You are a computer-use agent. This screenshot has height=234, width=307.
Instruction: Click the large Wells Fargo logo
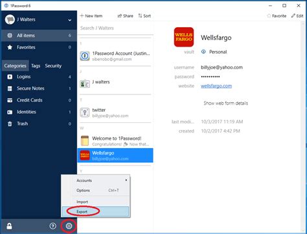click(x=184, y=37)
